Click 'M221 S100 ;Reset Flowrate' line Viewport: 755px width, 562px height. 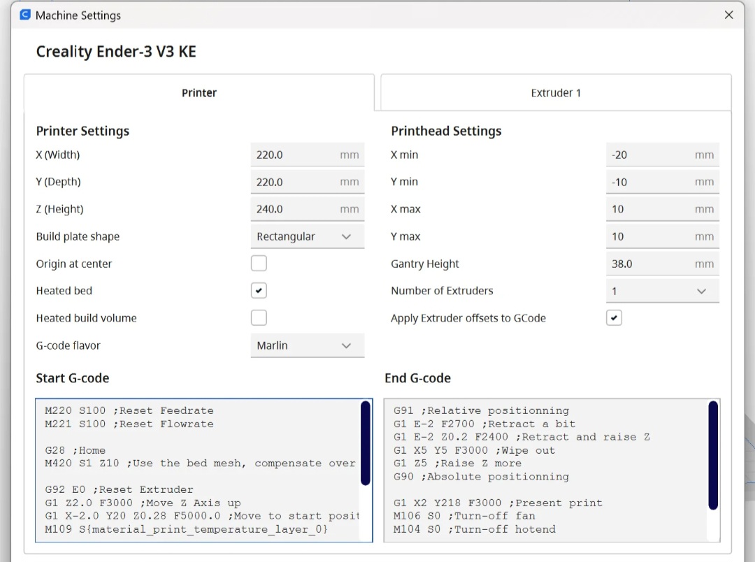(129, 424)
